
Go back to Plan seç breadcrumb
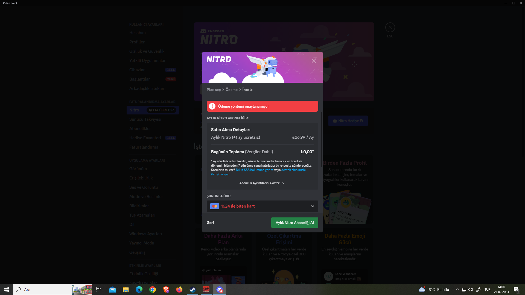(214, 90)
